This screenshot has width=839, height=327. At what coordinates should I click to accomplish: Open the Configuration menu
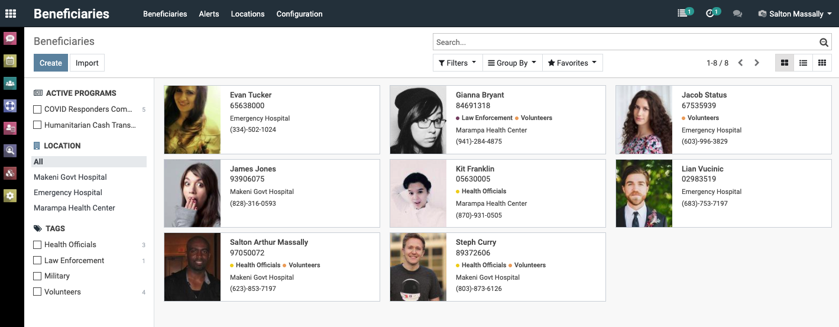pyautogui.click(x=299, y=14)
